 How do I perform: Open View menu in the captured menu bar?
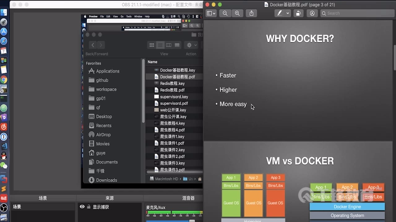click(x=115, y=17)
